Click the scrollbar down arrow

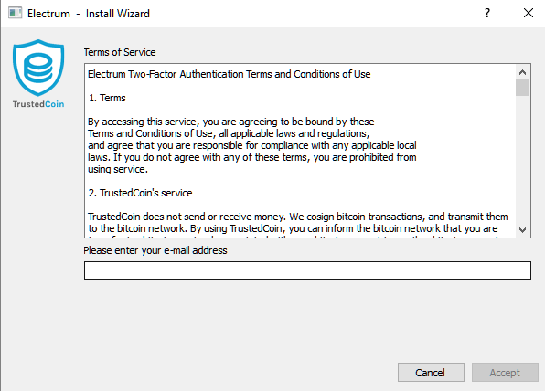(x=522, y=229)
